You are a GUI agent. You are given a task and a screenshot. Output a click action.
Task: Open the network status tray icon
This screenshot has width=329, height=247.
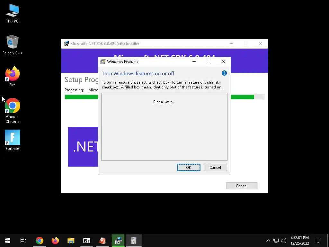[276, 241]
